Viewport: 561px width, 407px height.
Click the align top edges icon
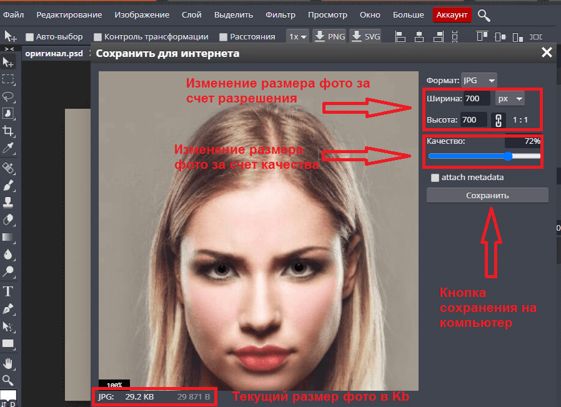[x=482, y=36]
